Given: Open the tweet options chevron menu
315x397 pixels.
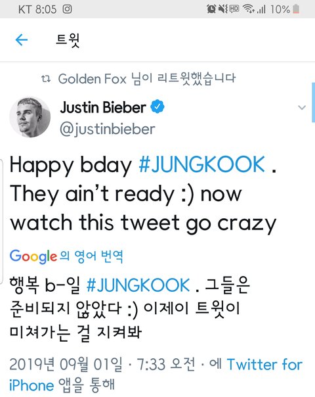Looking at the screenshot, I should point(302,107).
